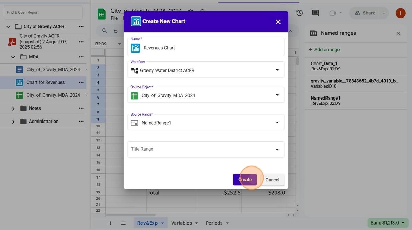Star the City_of_Gravity_MDA_2024 spreadsheet
The width and height of the screenshot is (412, 230).
tap(191, 11)
